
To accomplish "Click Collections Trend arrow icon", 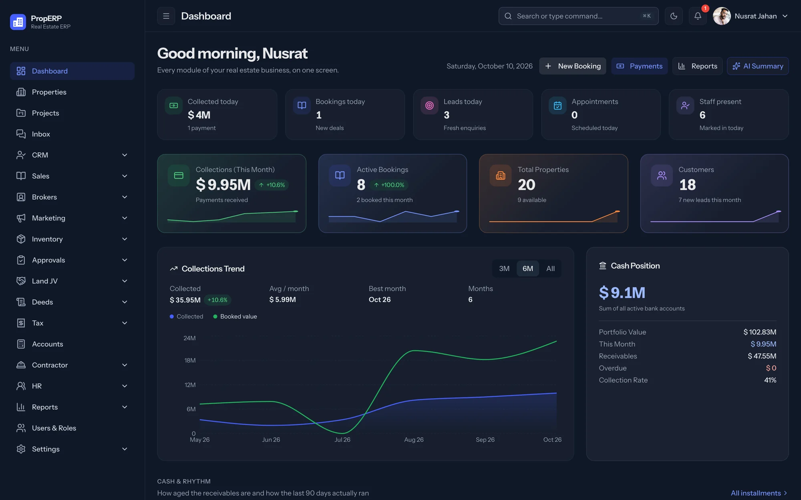I will (x=173, y=269).
